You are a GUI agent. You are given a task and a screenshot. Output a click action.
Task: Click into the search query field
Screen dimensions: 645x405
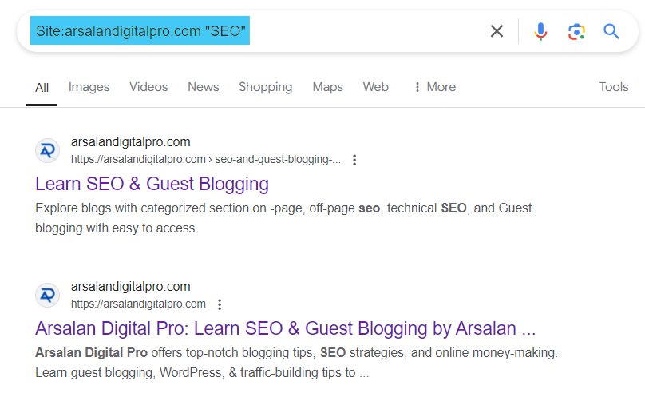pos(259,31)
